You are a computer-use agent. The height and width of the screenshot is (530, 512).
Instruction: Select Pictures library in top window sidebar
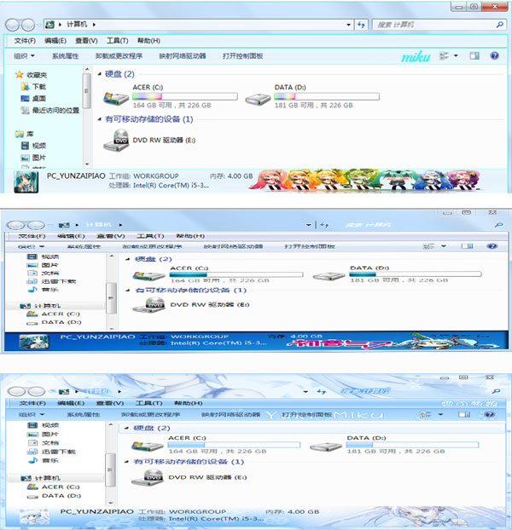tap(33, 158)
